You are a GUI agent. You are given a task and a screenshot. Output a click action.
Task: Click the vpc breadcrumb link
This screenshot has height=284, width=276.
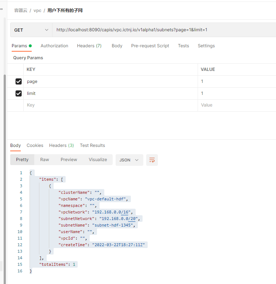(x=38, y=11)
